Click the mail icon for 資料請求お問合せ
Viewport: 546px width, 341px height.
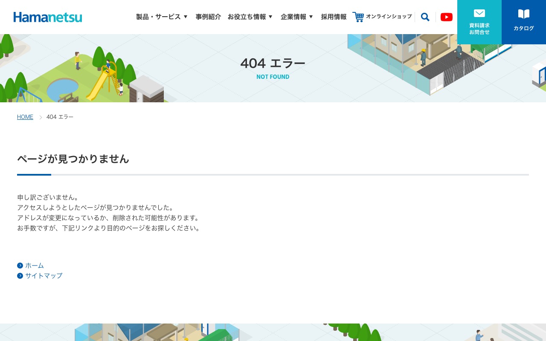[479, 13]
